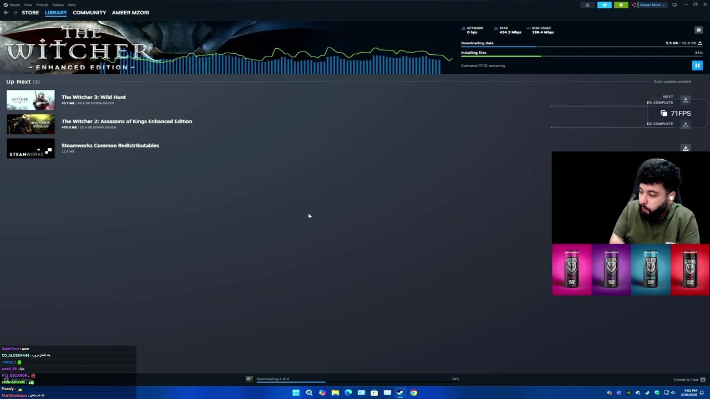Click the Installing files progress bar
710x399 pixels.
click(x=581, y=56)
